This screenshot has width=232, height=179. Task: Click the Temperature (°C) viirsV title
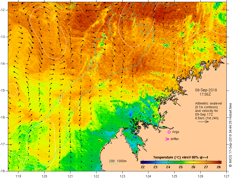tap(181, 157)
